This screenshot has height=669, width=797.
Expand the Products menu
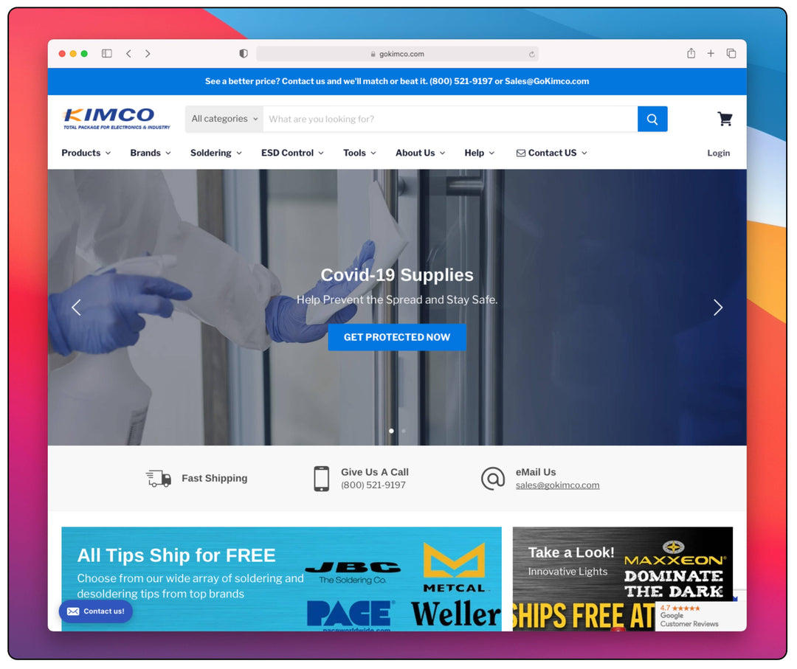(x=86, y=153)
